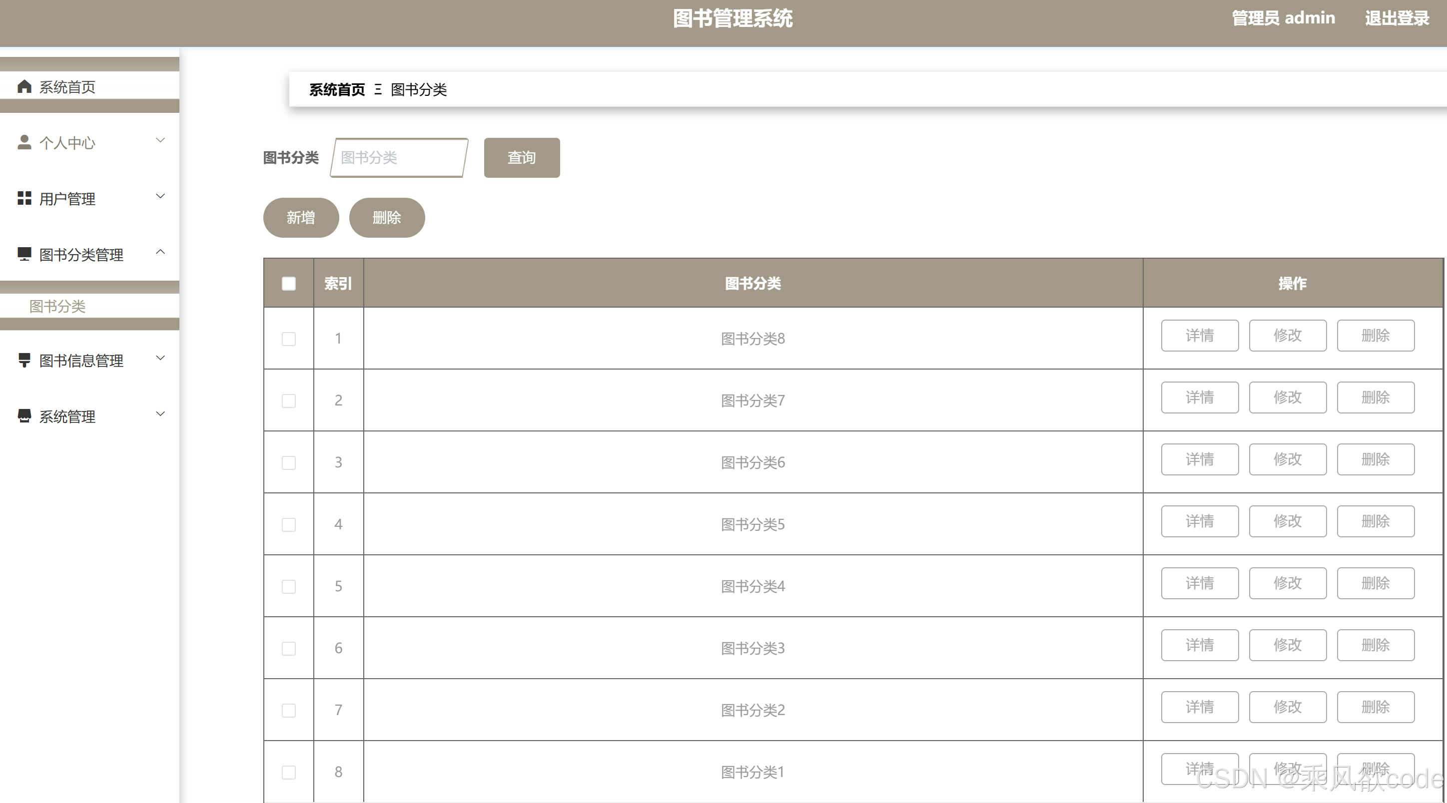Click the icon beside 图书信息管理
The height and width of the screenshot is (803, 1447).
pyautogui.click(x=24, y=360)
